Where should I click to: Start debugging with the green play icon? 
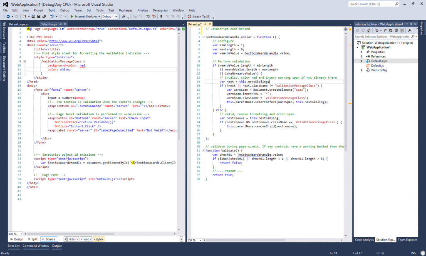click(72, 17)
